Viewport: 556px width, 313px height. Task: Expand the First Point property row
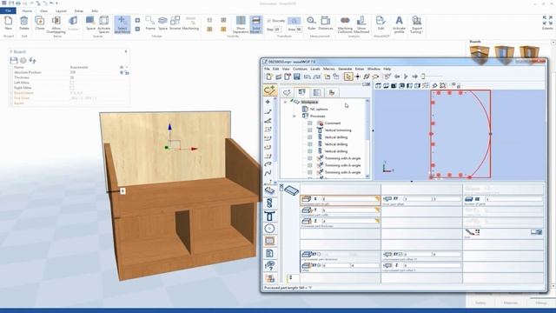(11, 98)
